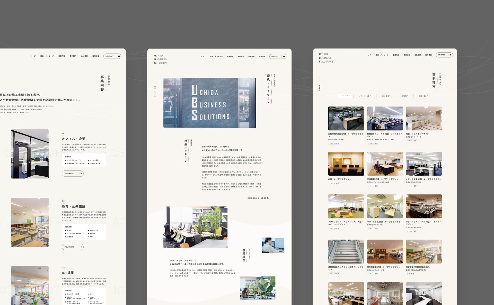Click オフィス・企業 heading on business page

point(74,139)
